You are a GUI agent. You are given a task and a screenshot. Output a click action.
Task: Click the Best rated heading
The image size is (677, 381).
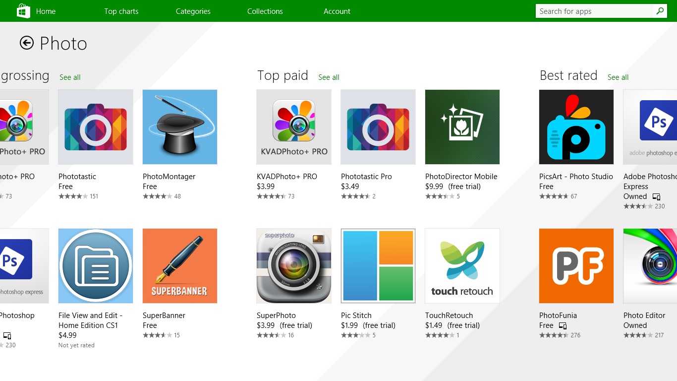click(x=568, y=75)
